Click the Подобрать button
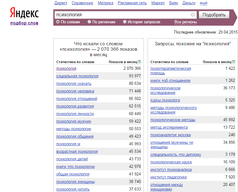238x192 pixels. (214, 15)
